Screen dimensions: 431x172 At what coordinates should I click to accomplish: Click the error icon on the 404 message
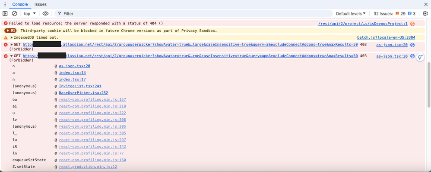6,24
